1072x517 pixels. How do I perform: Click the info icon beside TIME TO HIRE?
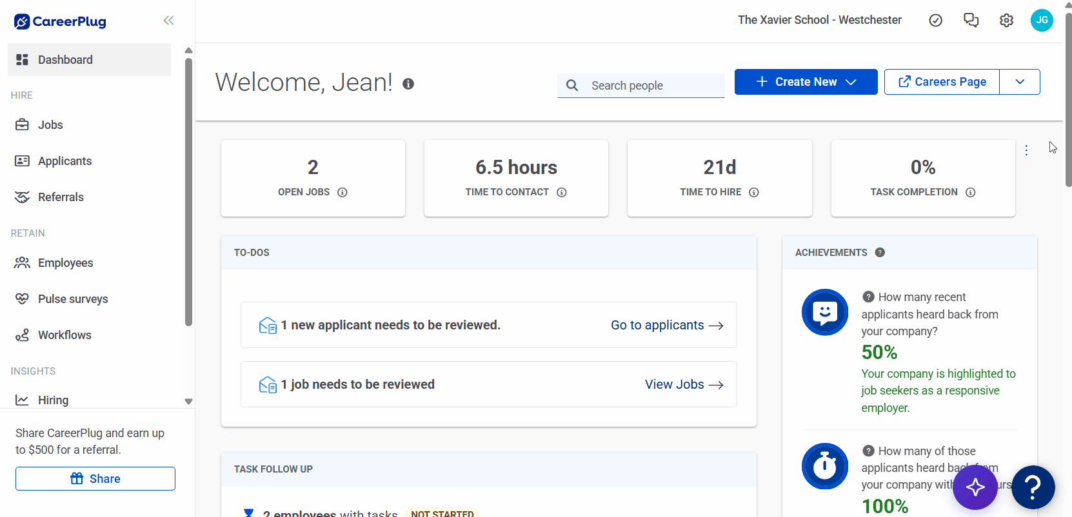pos(753,192)
